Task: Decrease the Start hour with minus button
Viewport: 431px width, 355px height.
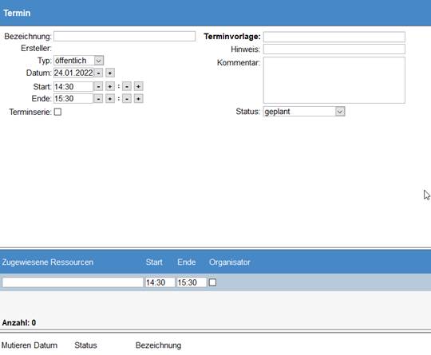Action: (x=98, y=86)
